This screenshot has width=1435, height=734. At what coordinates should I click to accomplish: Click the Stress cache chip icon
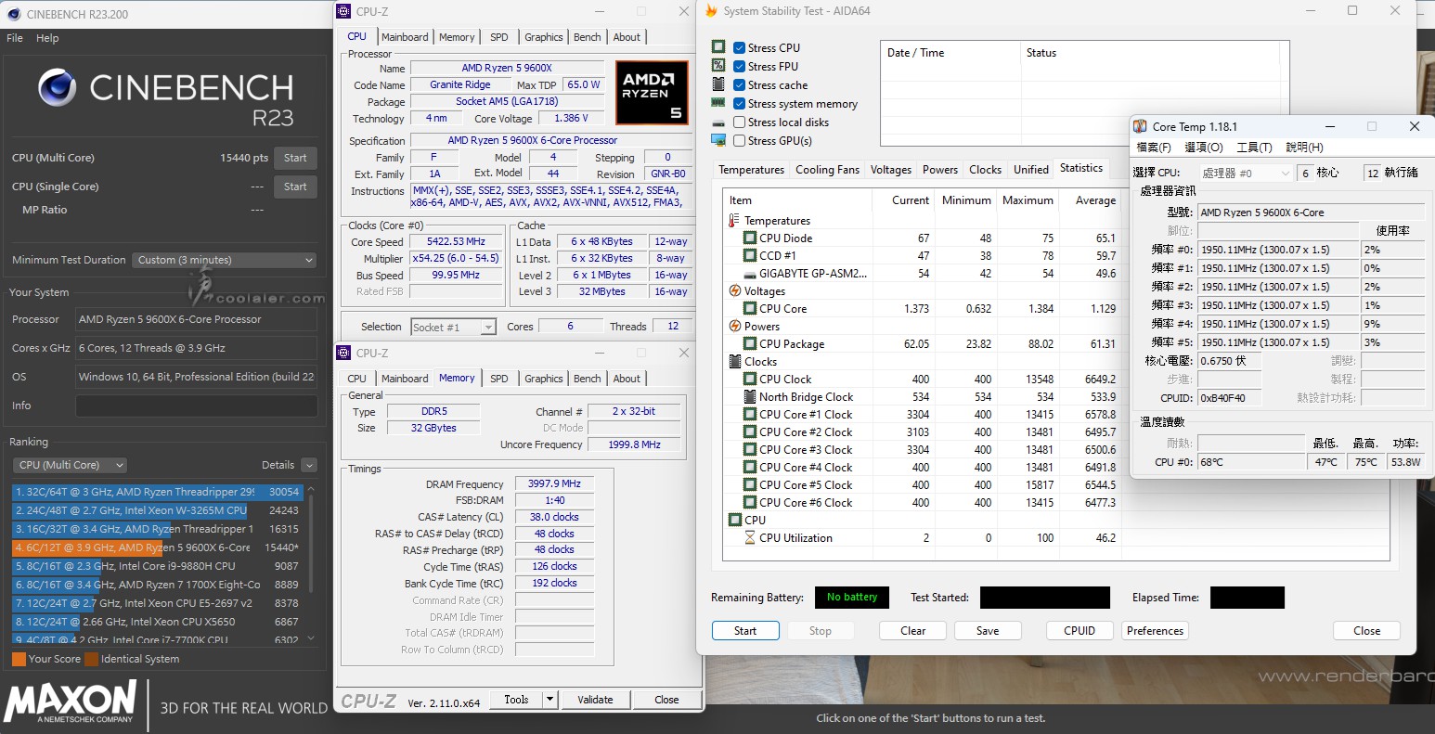tap(718, 84)
